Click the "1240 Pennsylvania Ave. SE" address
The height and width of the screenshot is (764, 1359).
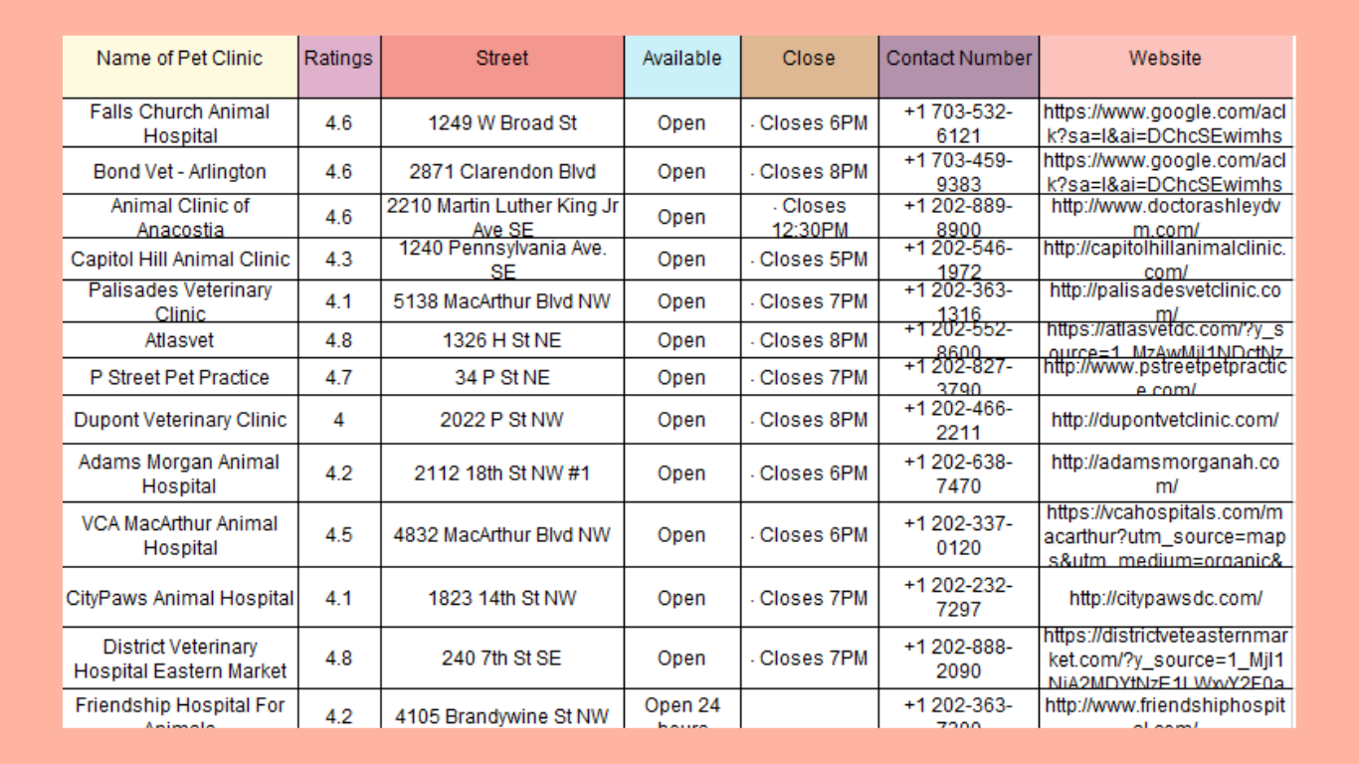(502, 259)
